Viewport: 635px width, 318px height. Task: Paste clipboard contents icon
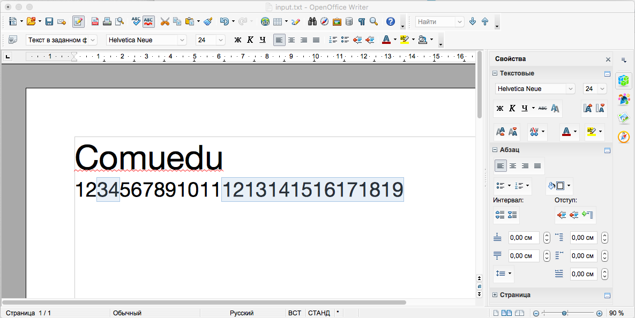[x=190, y=21]
